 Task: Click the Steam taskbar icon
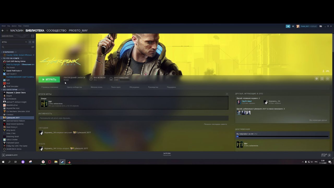click(62, 162)
